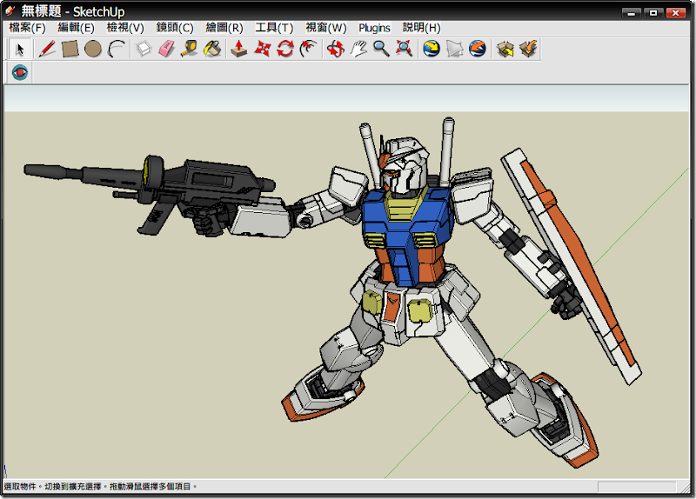Click the SketchUp title bar logo icon

pyautogui.click(x=10, y=10)
